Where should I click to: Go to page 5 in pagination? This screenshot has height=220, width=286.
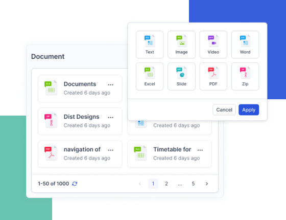tap(193, 184)
